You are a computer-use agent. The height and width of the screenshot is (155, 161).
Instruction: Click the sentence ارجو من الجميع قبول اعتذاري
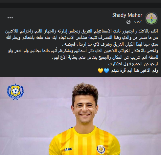coord(133,64)
